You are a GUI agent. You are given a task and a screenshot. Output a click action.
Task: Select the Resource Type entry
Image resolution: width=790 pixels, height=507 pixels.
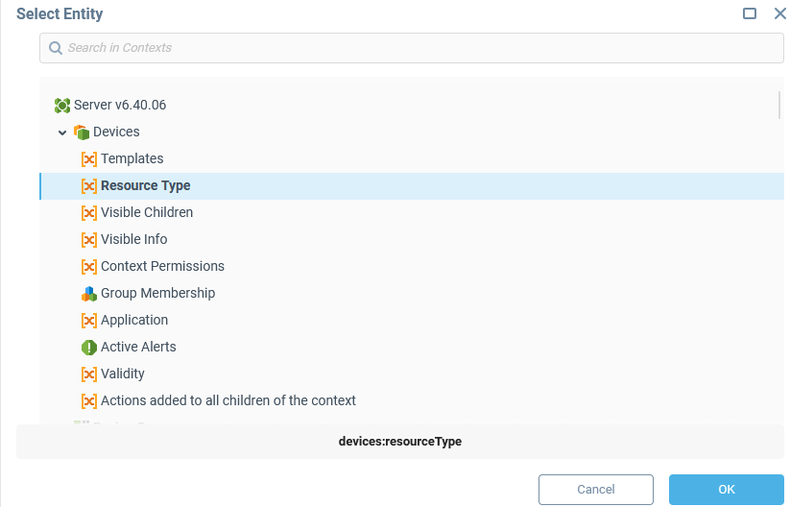[146, 186]
